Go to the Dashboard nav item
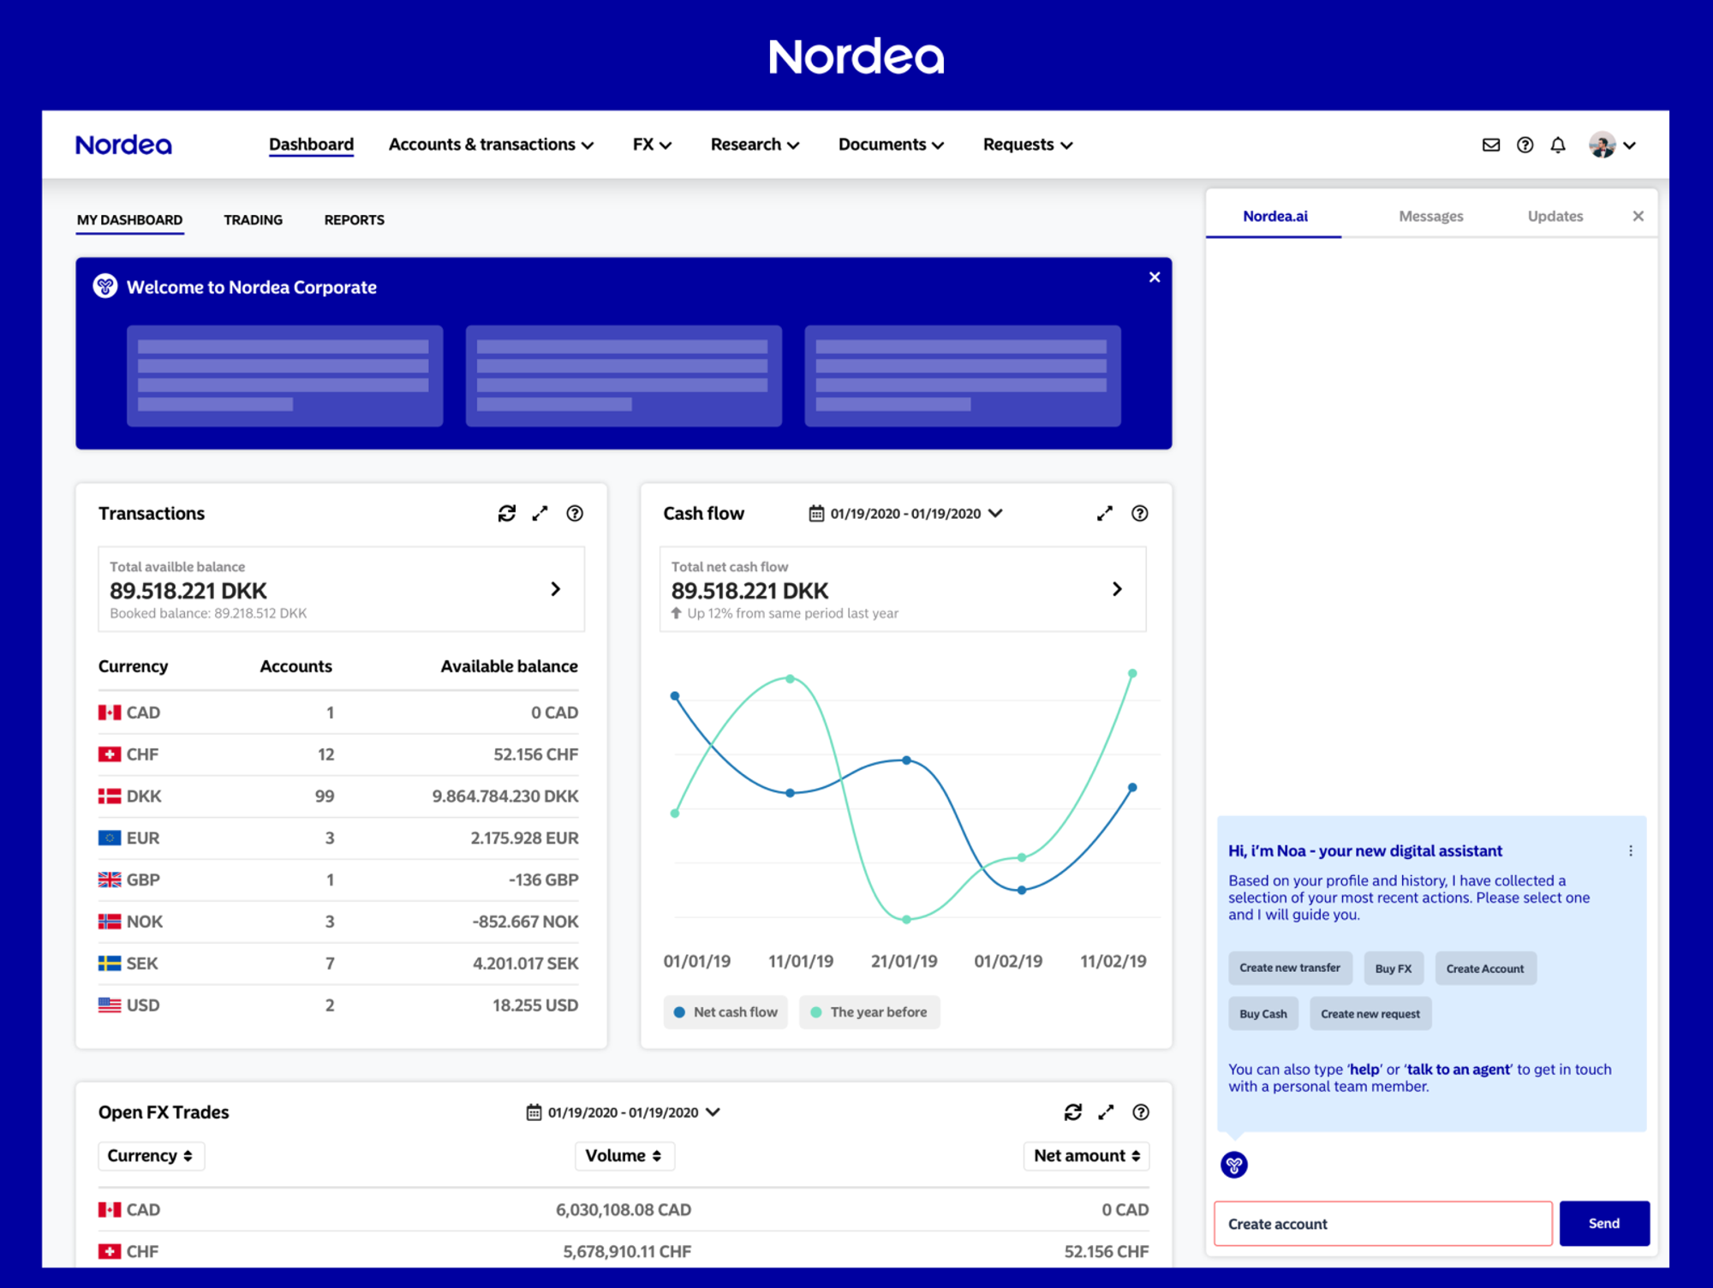 point(311,145)
